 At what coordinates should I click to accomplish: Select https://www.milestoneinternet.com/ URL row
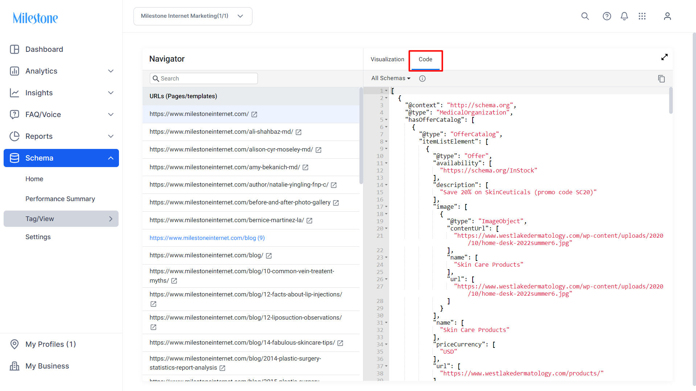point(251,114)
